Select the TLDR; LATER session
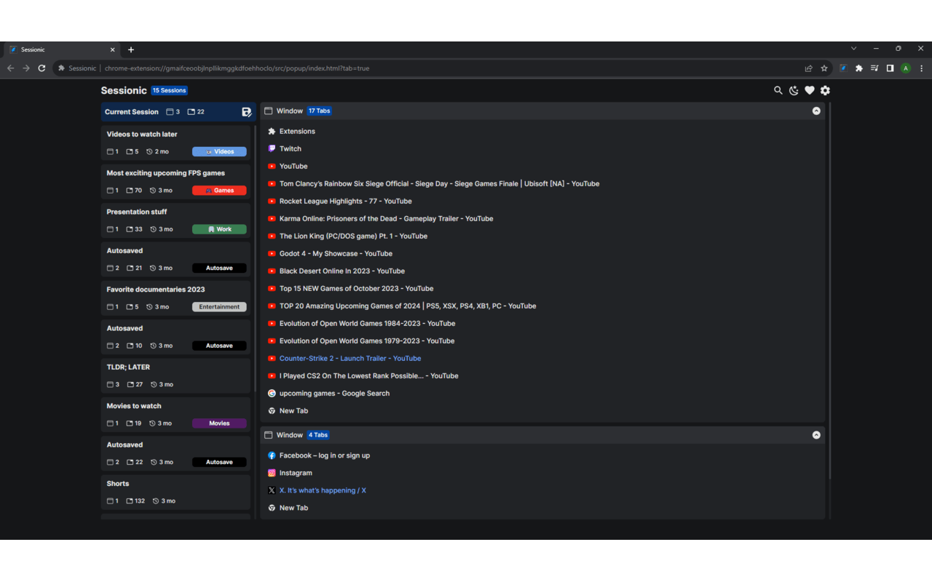Screen dimensions: 932x582 click(x=175, y=375)
